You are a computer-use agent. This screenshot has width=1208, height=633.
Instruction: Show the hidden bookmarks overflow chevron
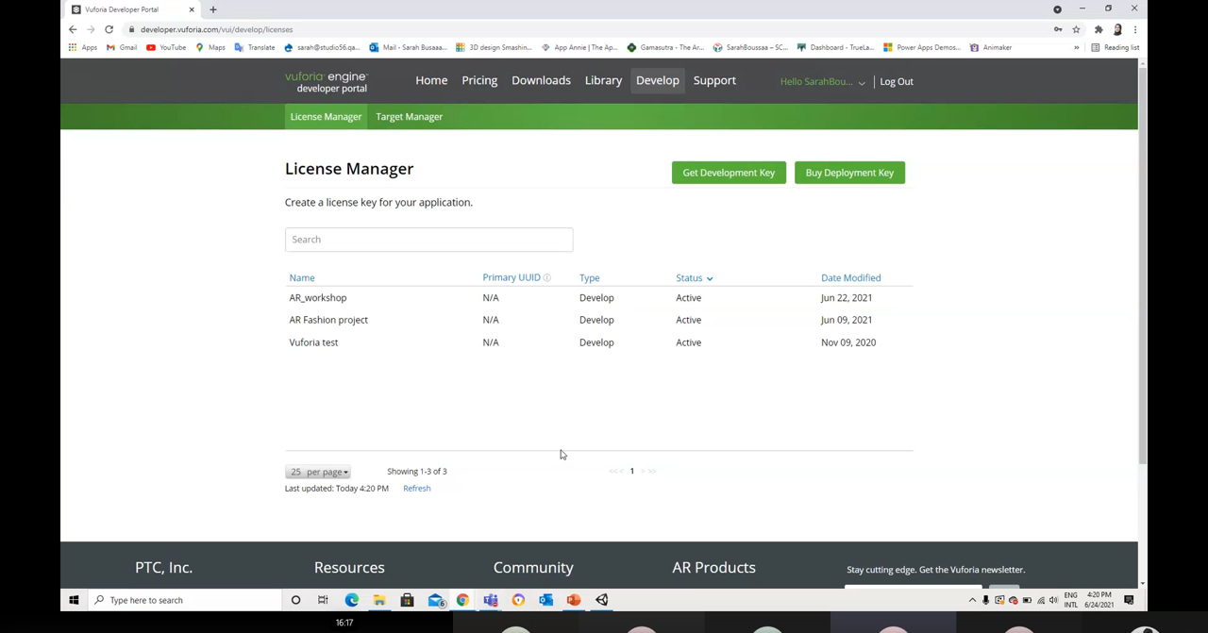1076,47
